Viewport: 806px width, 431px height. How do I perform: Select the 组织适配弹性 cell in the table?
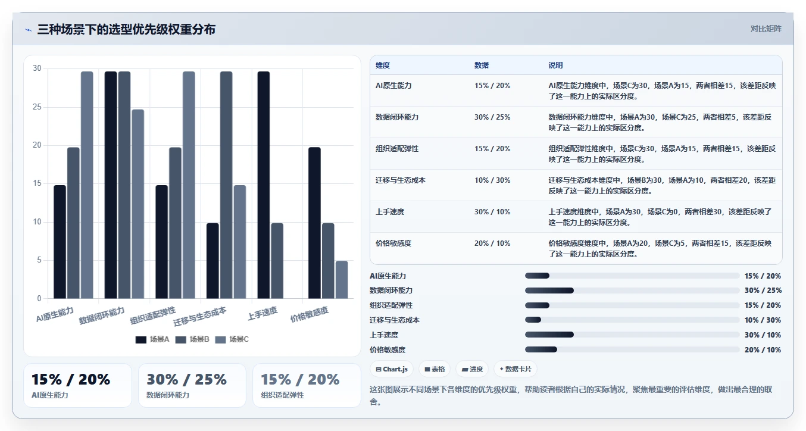pyautogui.click(x=397, y=149)
